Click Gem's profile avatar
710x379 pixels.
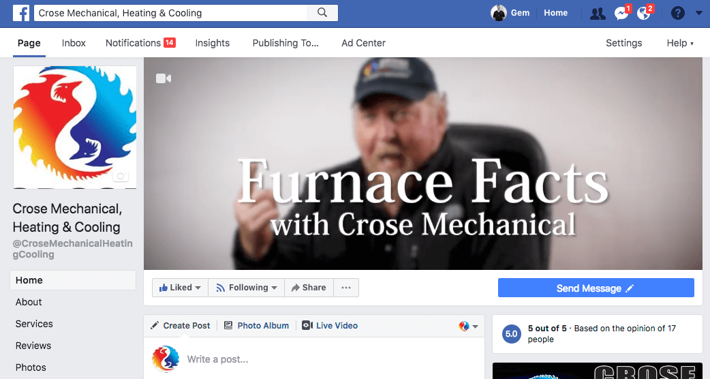tap(499, 13)
